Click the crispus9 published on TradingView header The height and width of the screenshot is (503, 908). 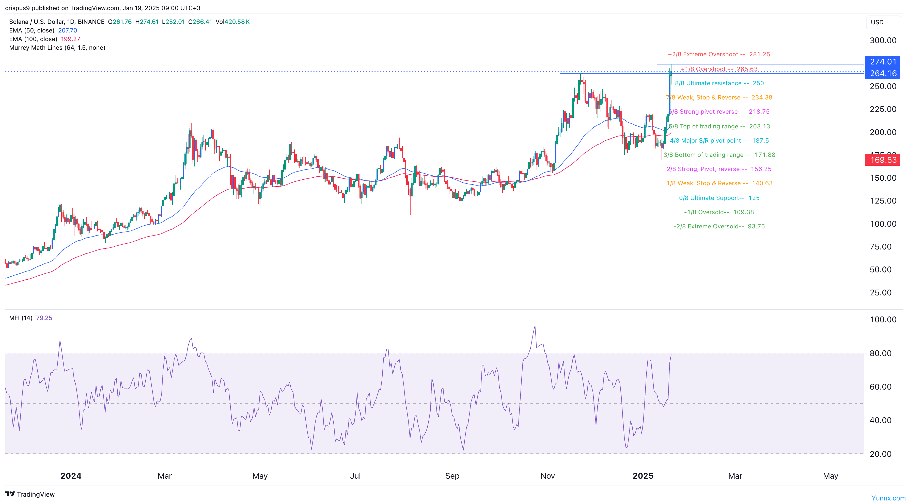[x=102, y=8]
